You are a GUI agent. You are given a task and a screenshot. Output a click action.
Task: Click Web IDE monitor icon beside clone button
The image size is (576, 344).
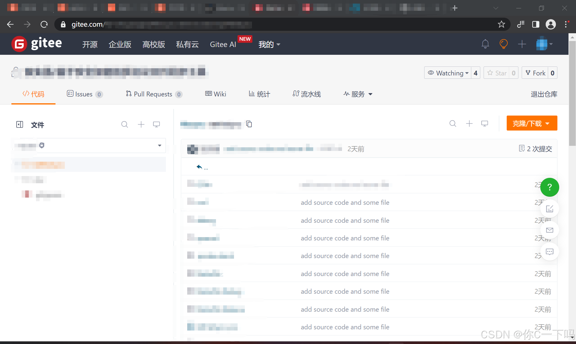coord(484,124)
